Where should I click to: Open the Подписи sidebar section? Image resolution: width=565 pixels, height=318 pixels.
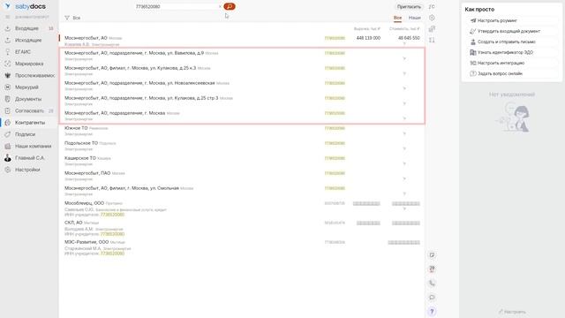click(26, 134)
